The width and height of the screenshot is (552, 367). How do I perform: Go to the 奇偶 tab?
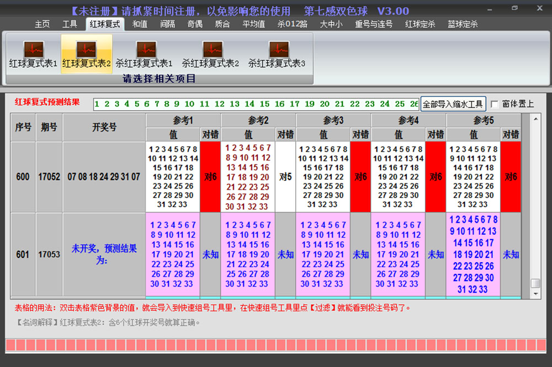point(195,24)
